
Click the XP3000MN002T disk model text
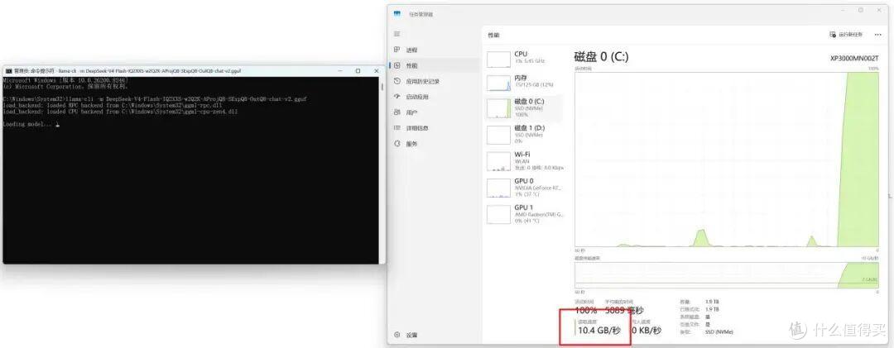tap(854, 59)
